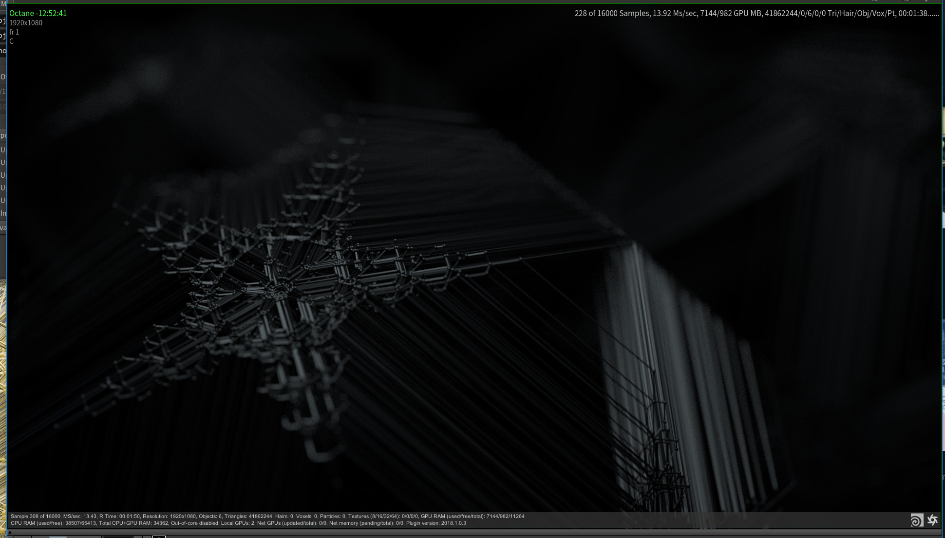Click the white-outlined box in bottom strip
Screen dimensions: 945x538
tap(159, 537)
